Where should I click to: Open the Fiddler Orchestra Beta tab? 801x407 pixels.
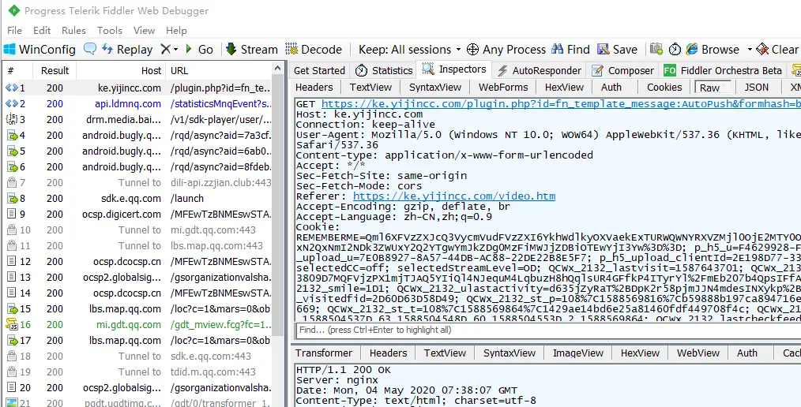[x=722, y=70]
